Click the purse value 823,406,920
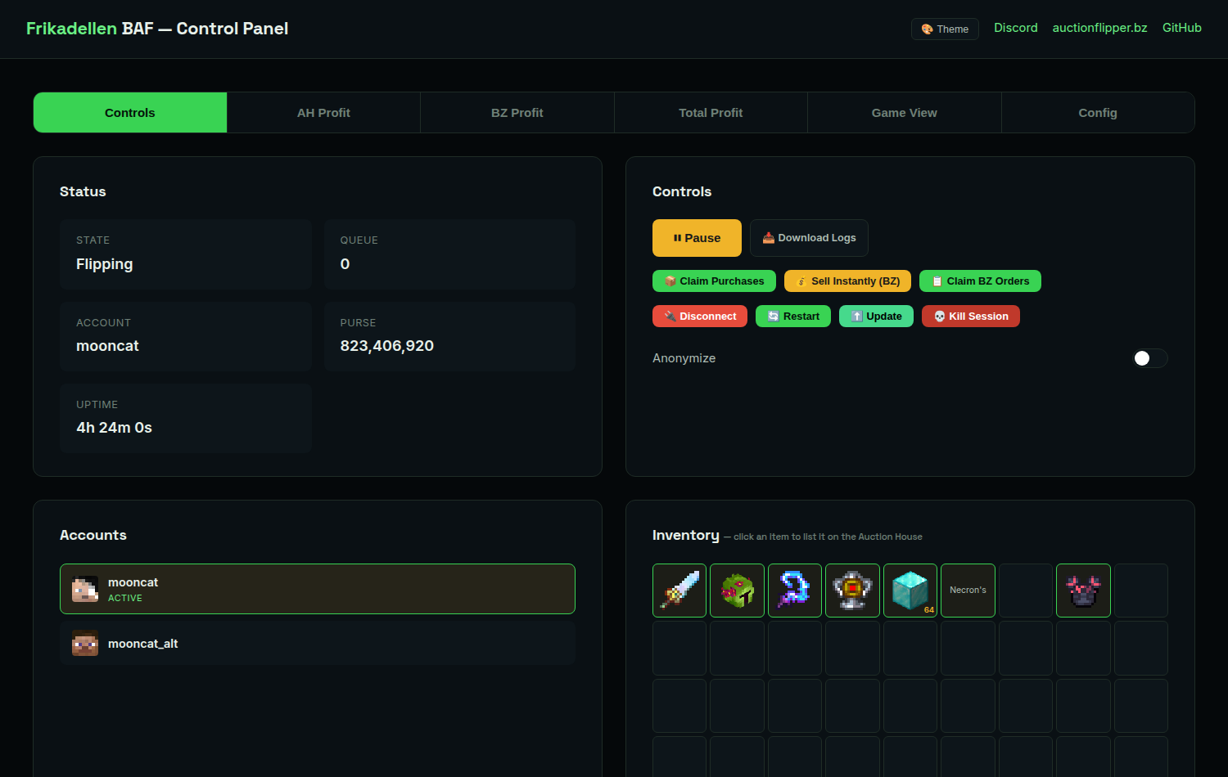Viewport: 1228px width, 777px height. point(387,346)
